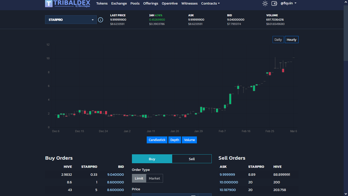Click the Sell Orders heading
The width and height of the screenshot is (348, 196).
pyautogui.click(x=232, y=158)
